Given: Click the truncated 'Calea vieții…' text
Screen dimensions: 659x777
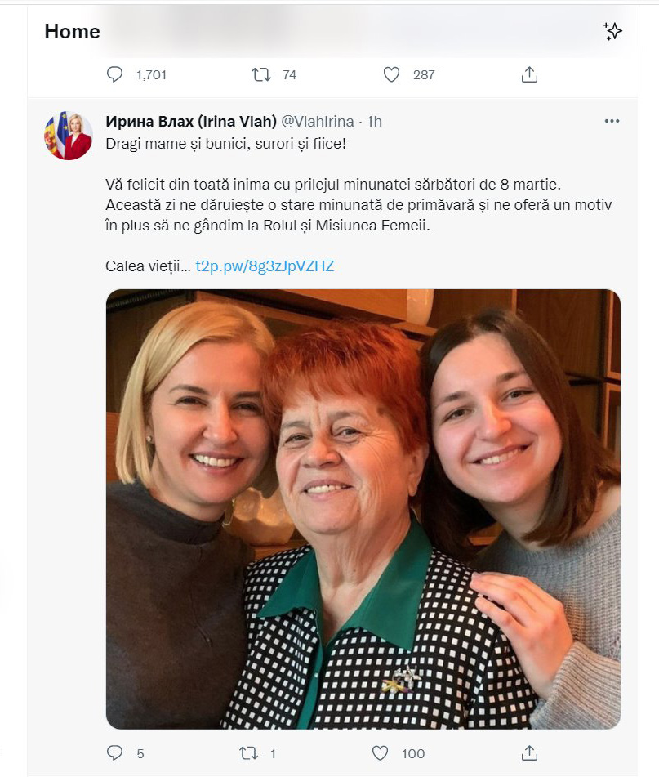Looking at the screenshot, I should pos(148,266).
